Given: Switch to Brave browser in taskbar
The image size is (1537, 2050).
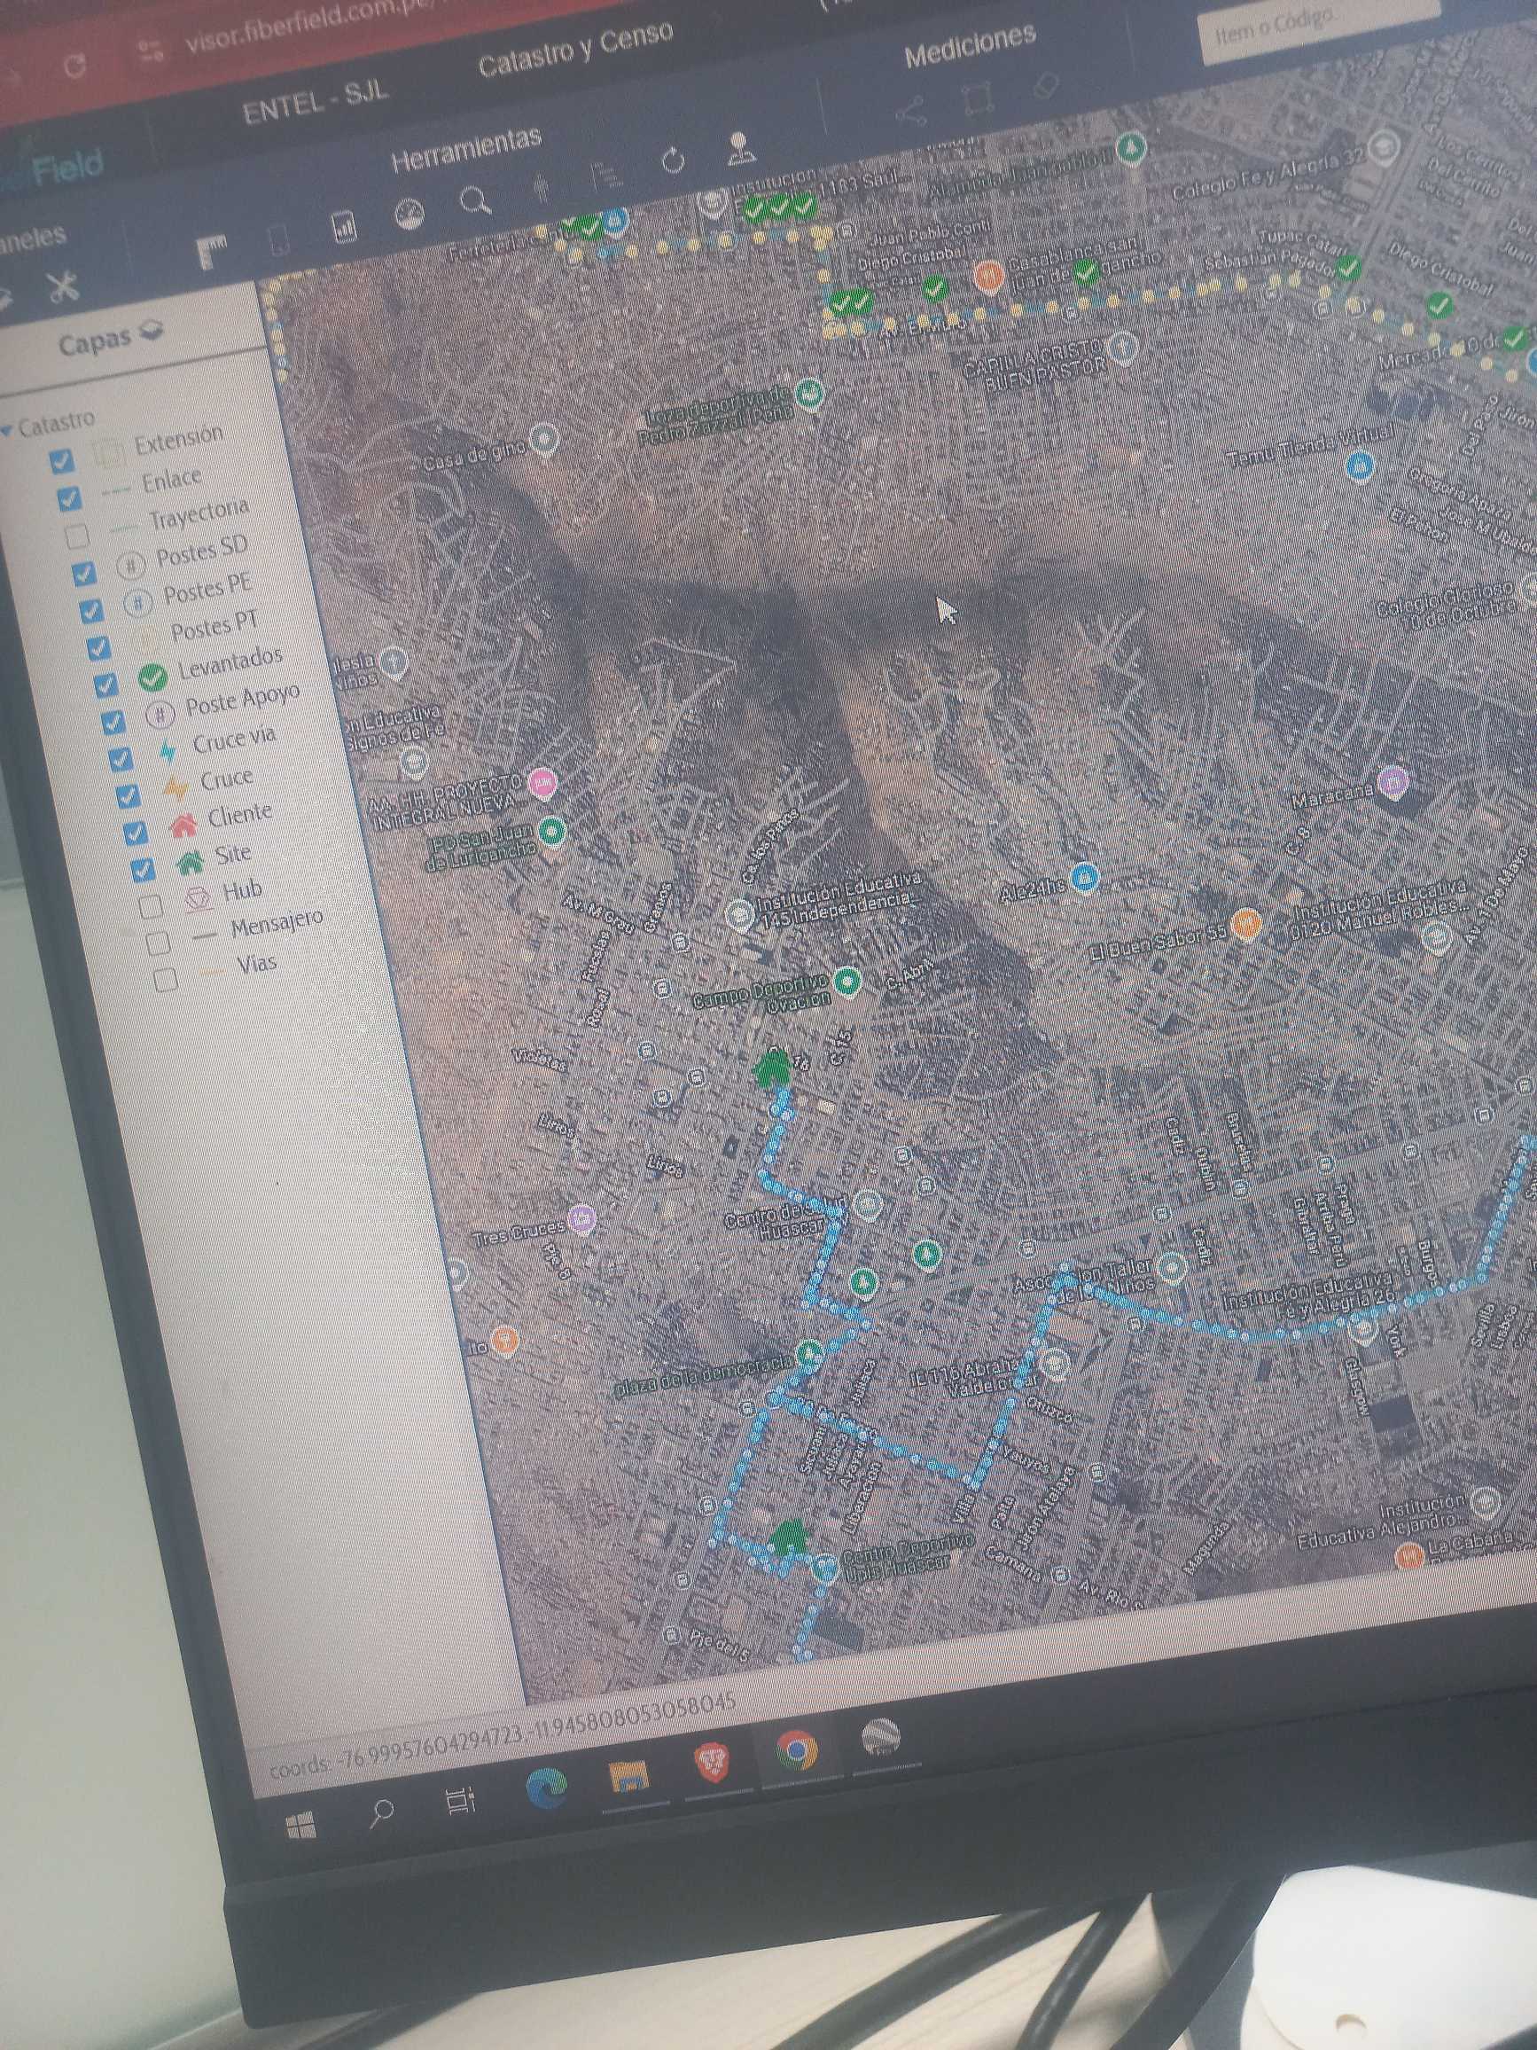Looking at the screenshot, I should point(712,1761).
